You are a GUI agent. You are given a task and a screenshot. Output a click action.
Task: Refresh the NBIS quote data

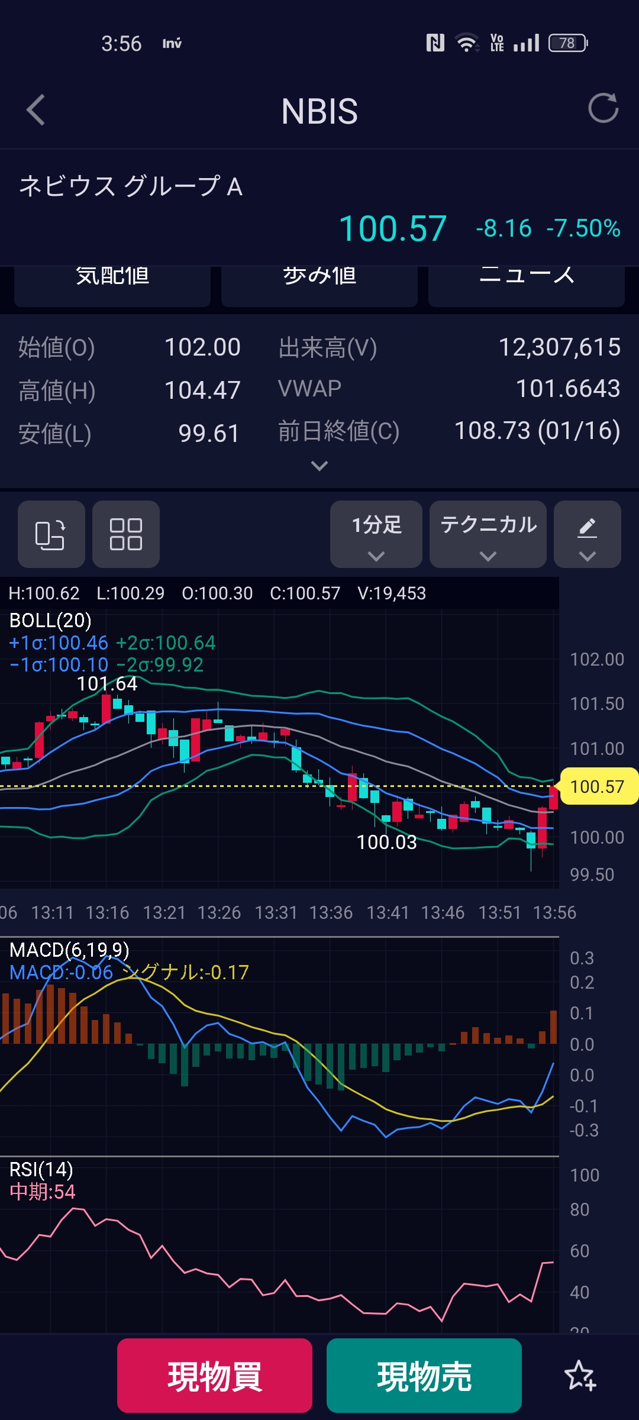603,108
